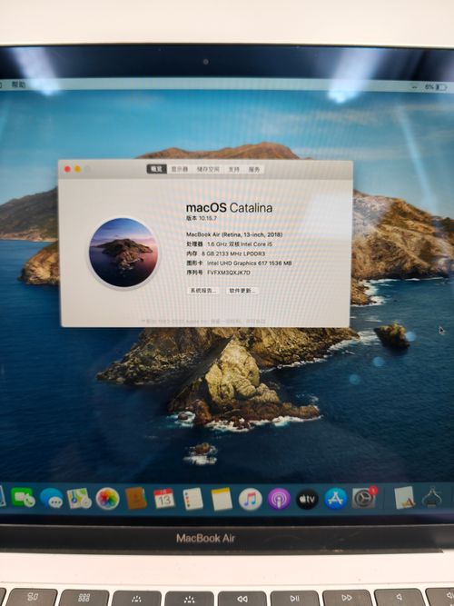Minimize the About This Mac window
Viewport: 454px width, 606px height.
pyautogui.click(x=78, y=169)
